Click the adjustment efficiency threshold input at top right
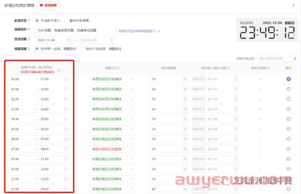This screenshot has height=194, width=301. tap(274, 58)
